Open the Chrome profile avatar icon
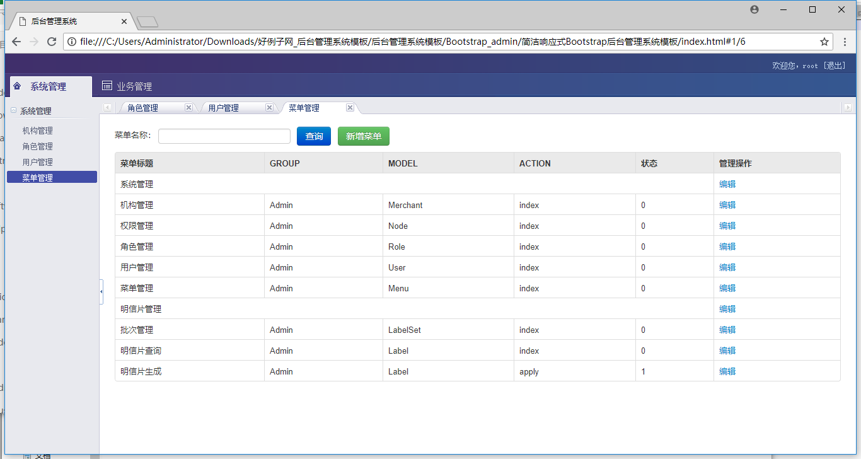 (754, 9)
